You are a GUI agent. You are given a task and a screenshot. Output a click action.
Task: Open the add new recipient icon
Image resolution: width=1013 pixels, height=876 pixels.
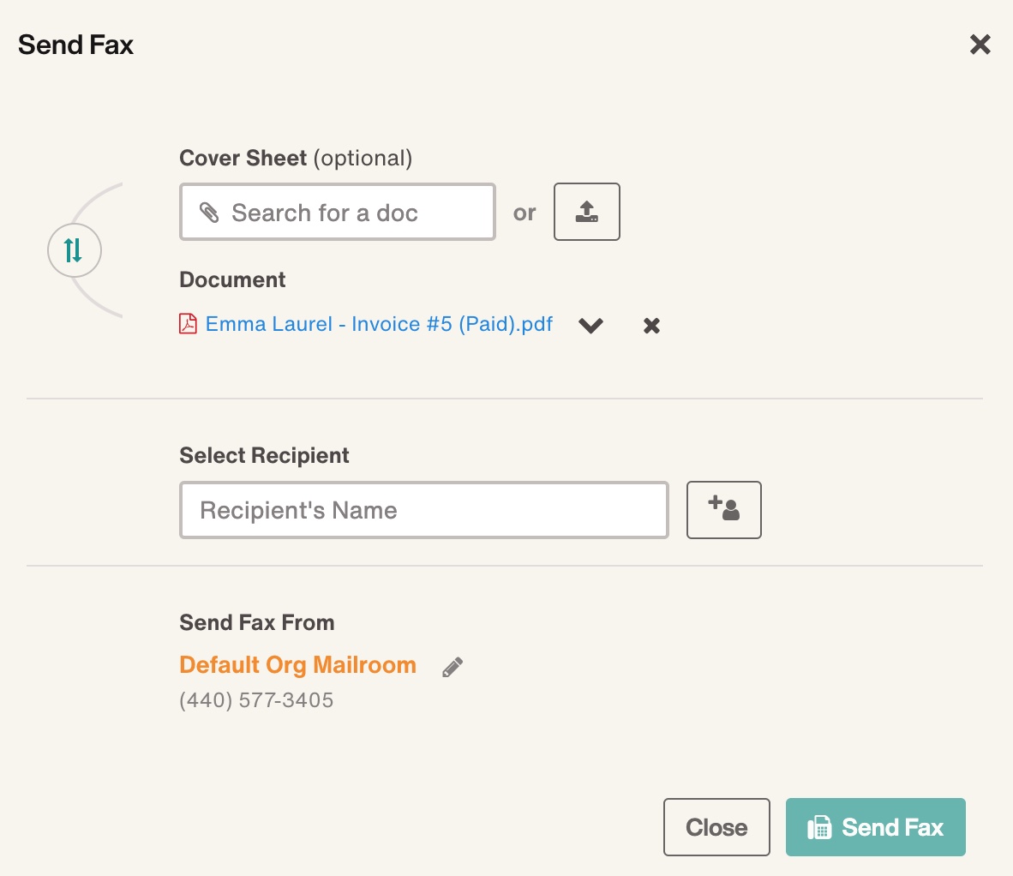[723, 510]
